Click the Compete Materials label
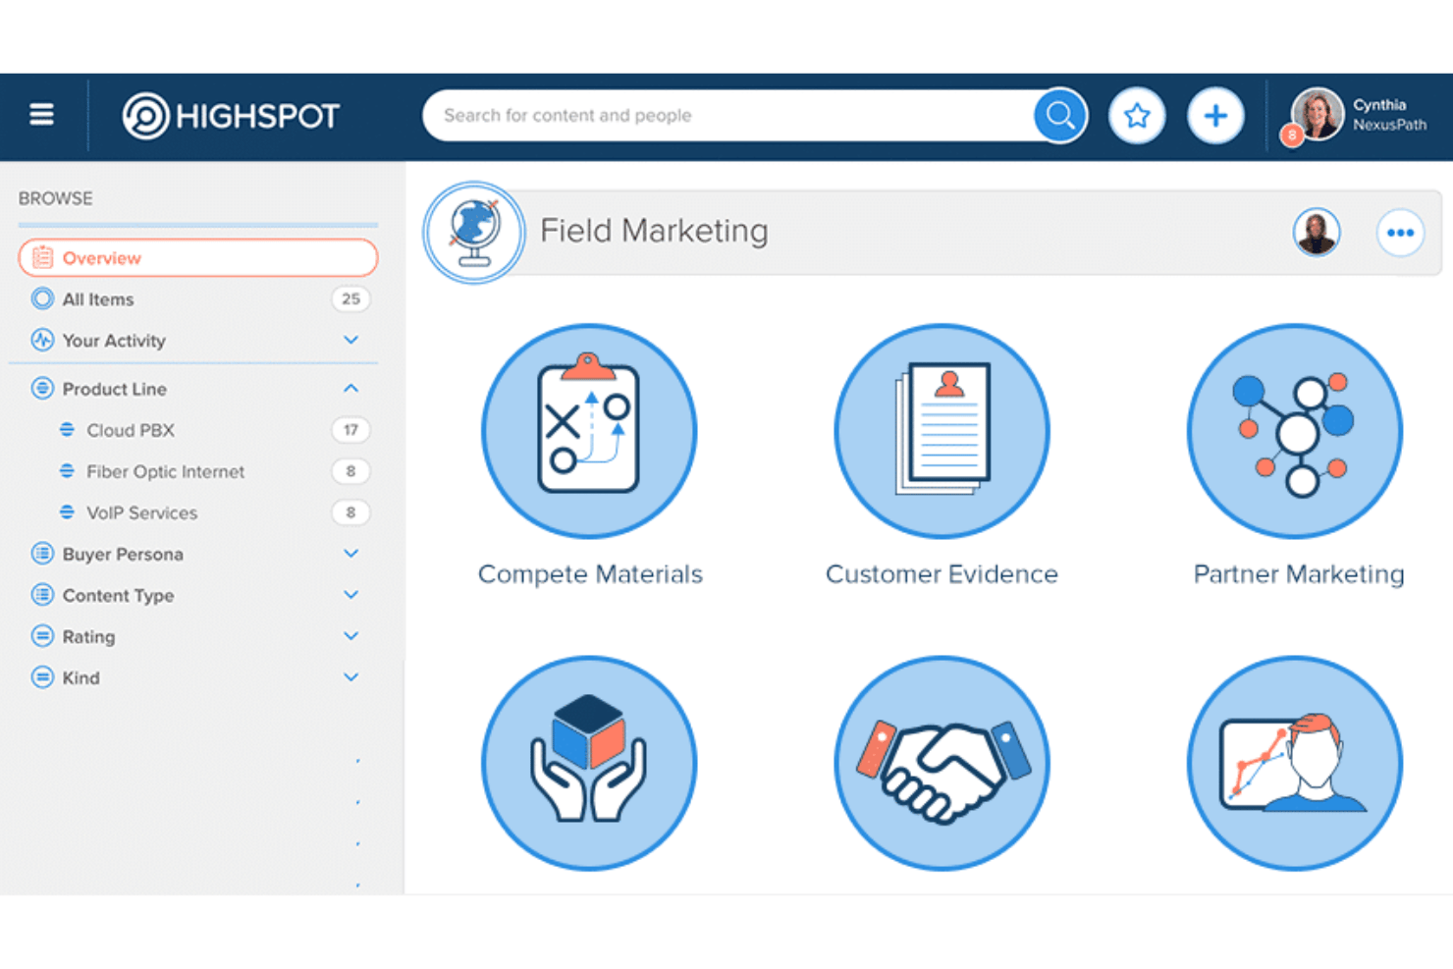 [x=590, y=574]
